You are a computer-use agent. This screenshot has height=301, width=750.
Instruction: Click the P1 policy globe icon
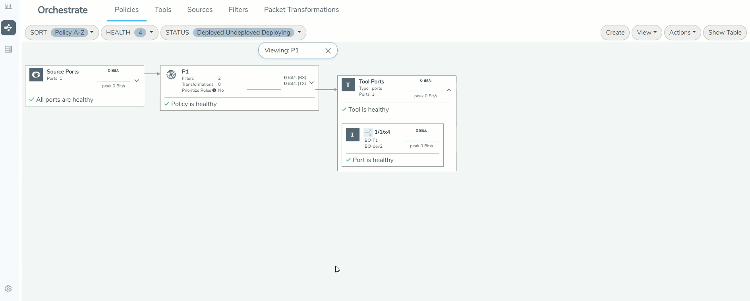click(171, 75)
